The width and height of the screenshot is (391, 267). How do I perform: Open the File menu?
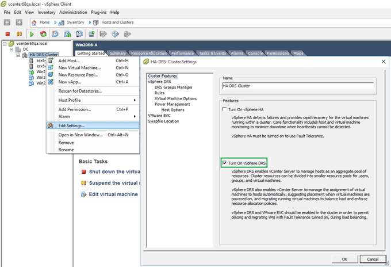[7, 12]
